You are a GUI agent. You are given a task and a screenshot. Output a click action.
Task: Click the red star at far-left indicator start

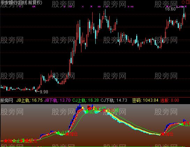pos(6,141)
